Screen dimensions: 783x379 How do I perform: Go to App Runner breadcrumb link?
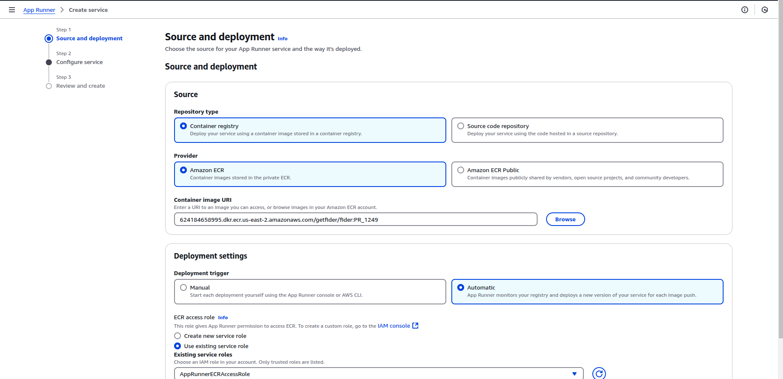pyautogui.click(x=39, y=10)
